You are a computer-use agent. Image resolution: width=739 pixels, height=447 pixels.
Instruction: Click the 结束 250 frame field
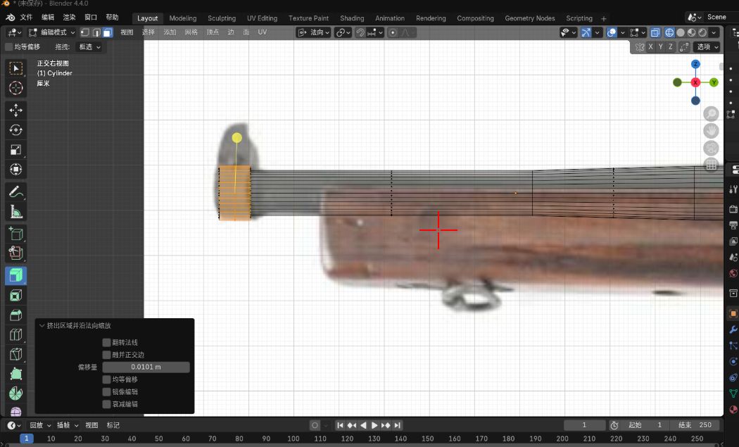pyautogui.click(x=695, y=425)
